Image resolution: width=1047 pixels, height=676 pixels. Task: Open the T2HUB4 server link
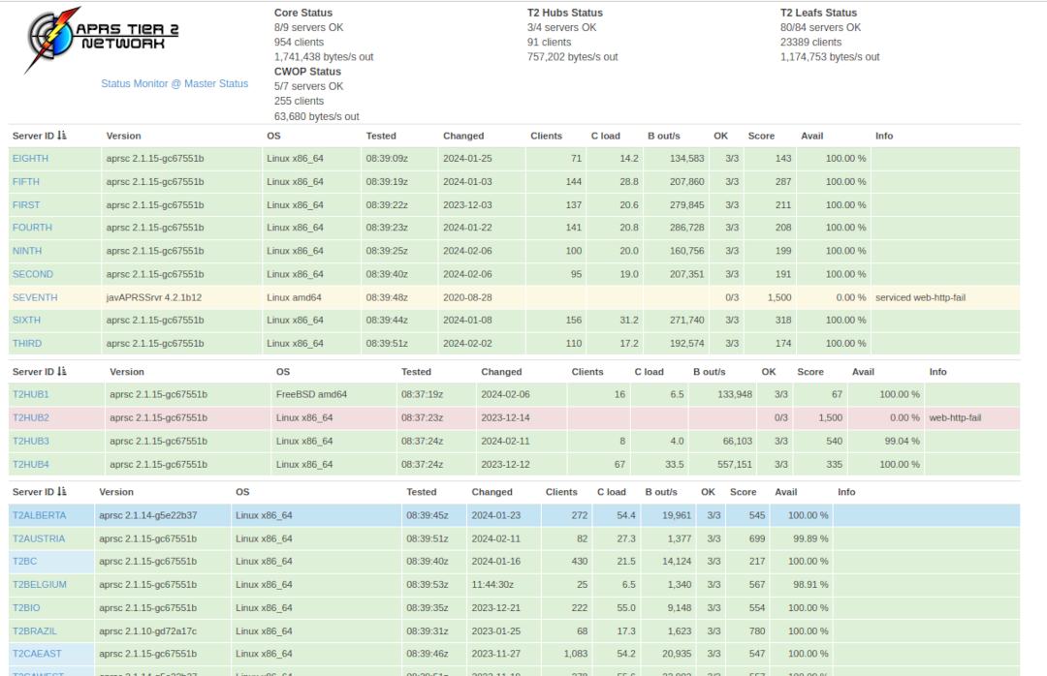(x=31, y=465)
